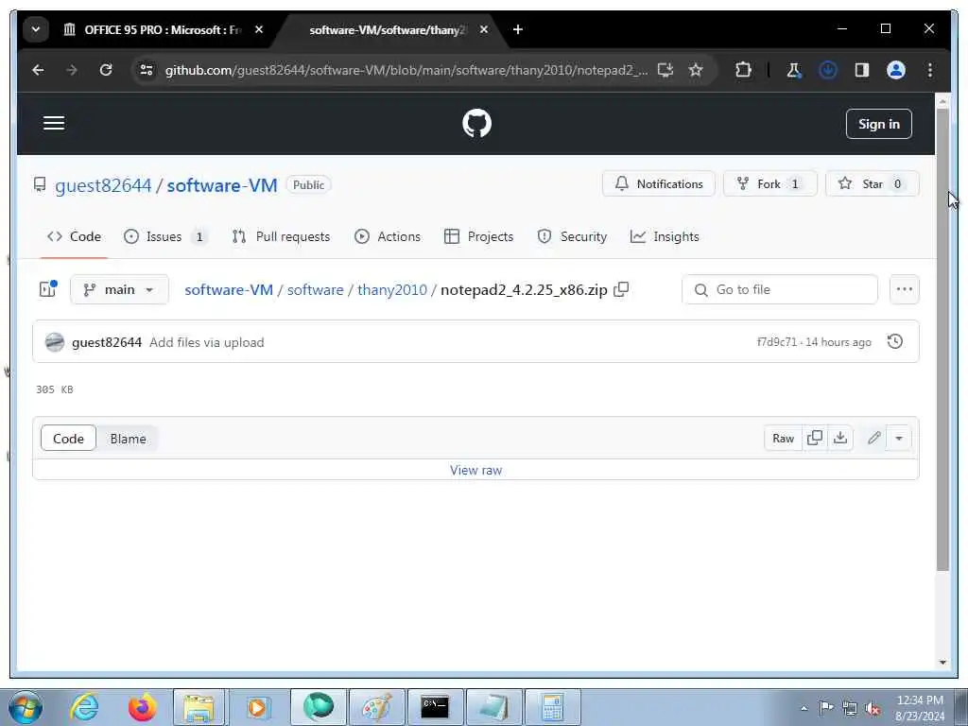Open the Raw file view
Viewport: 968px width, 726px height.
tap(784, 439)
